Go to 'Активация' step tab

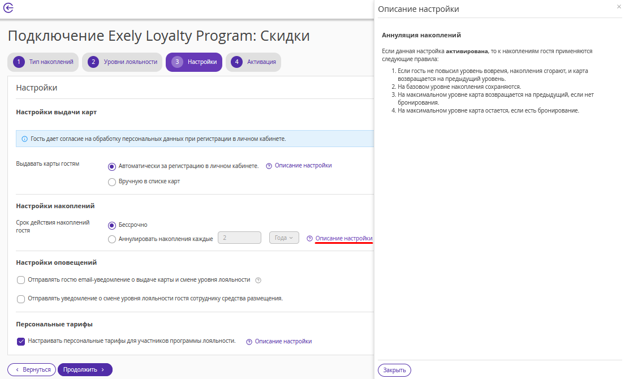(x=253, y=62)
